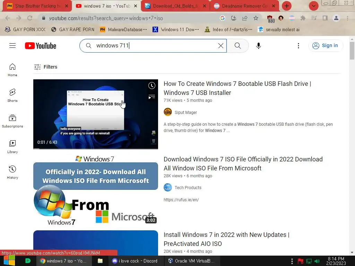Image resolution: width=355 pixels, height=266 pixels.
Task: Click Siput Mager channel avatar
Action: click(168, 112)
